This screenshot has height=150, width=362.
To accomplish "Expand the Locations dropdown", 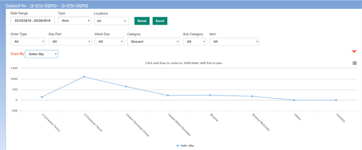I will [x=111, y=21].
